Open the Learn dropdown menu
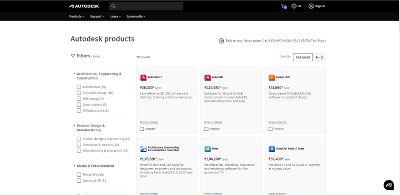 pos(116,17)
